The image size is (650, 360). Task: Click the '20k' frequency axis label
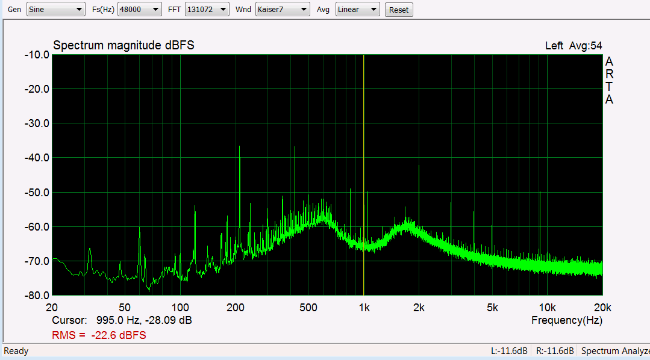coord(602,308)
